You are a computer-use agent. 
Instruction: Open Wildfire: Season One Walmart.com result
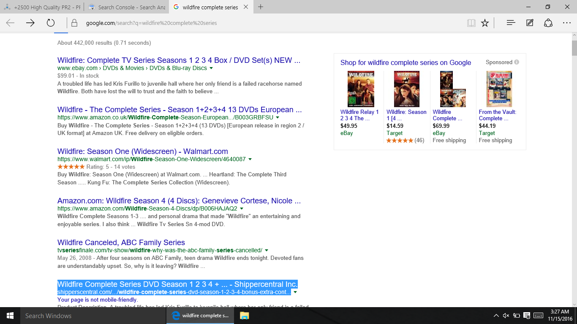pos(143,151)
